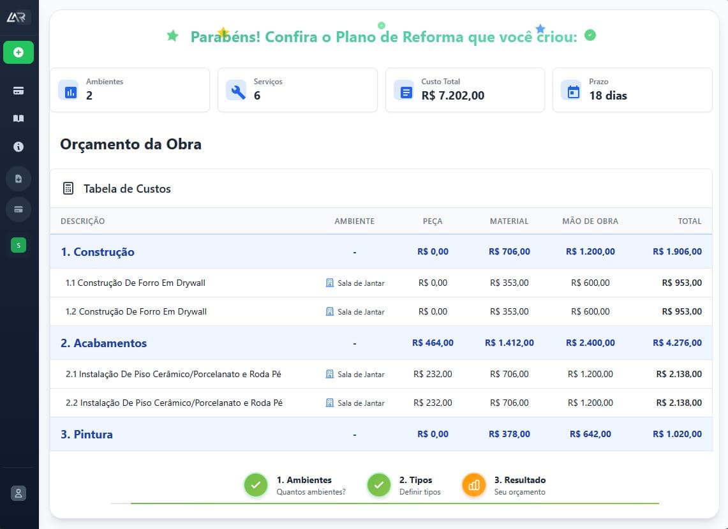Select the Ambientes summary card
The width and height of the screenshot is (728, 529).
130,90
